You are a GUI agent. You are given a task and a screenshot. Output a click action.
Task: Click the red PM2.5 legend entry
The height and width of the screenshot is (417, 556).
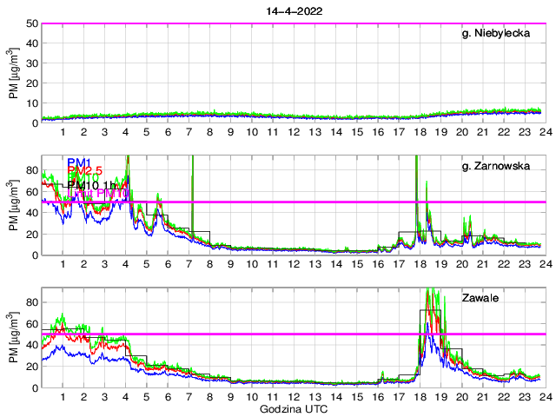[x=87, y=171]
